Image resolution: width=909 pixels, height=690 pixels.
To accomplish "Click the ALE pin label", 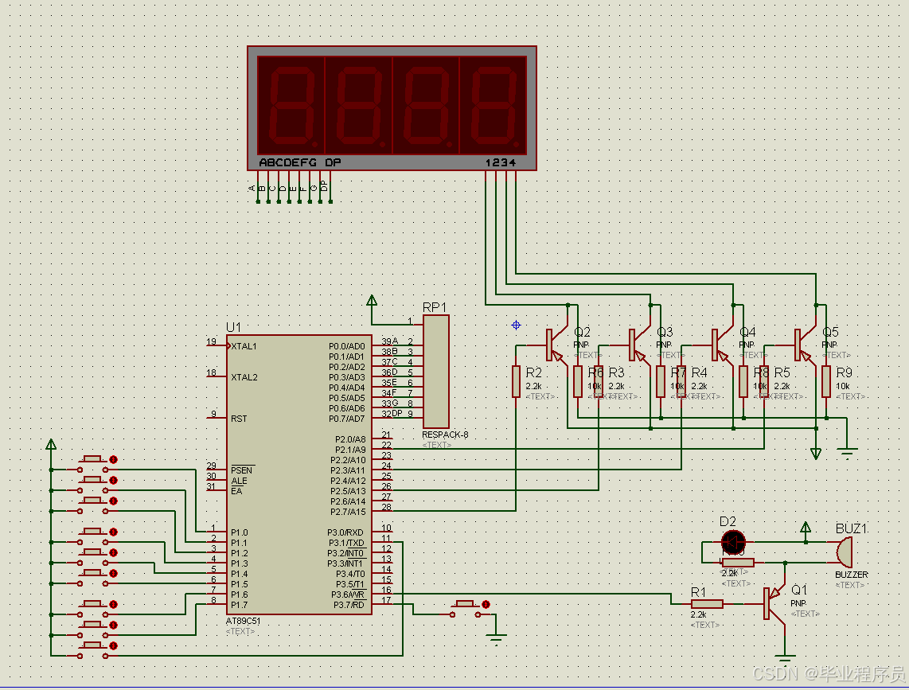I will coord(239,481).
